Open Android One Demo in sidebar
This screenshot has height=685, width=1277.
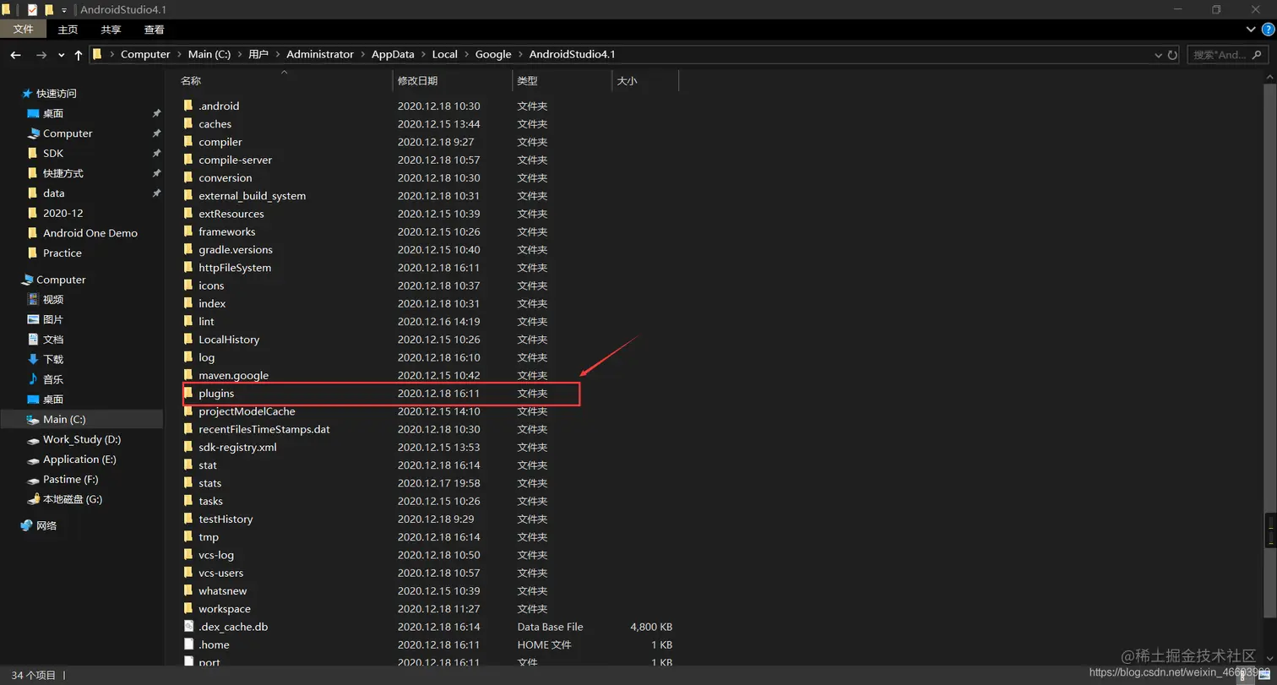(90, 233)
